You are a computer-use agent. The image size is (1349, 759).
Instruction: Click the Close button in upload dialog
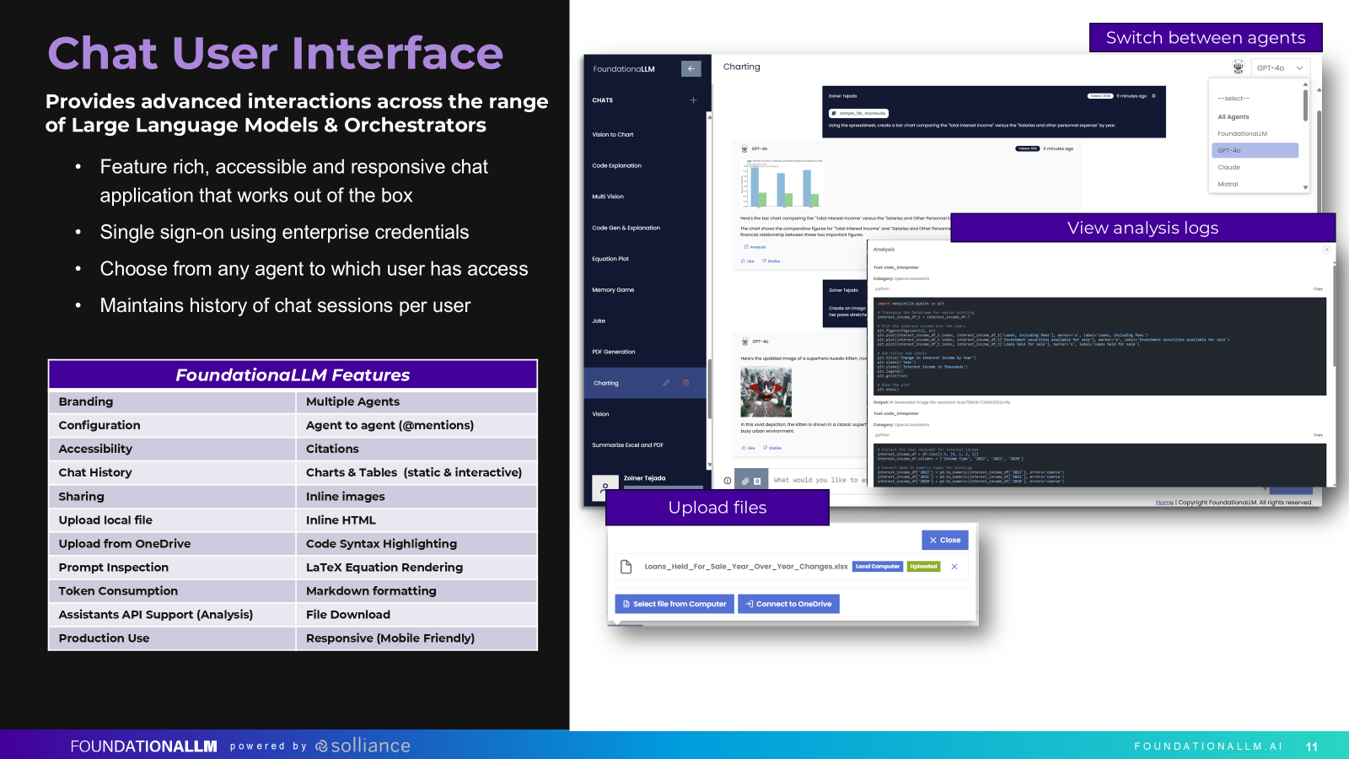coord(944,540)
